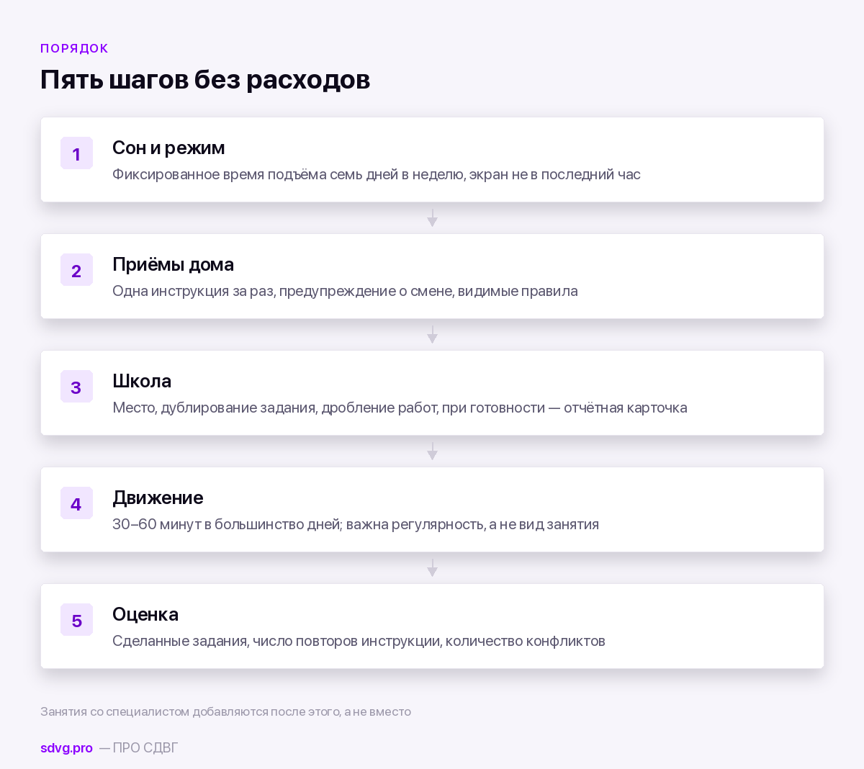Click the 'ПОРЯДОК' label
Viewport: 864px width, 769px height.
click(74, 48)
